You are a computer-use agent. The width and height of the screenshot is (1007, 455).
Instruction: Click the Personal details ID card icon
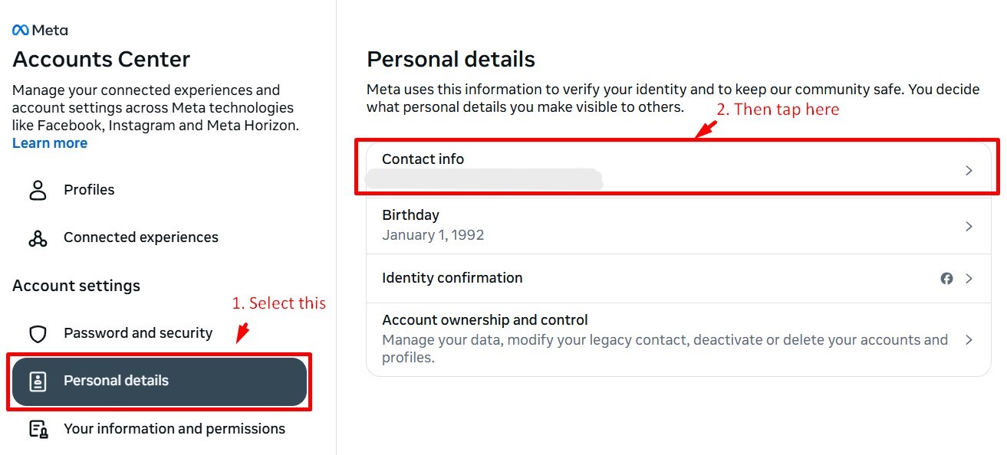point(37,380)
